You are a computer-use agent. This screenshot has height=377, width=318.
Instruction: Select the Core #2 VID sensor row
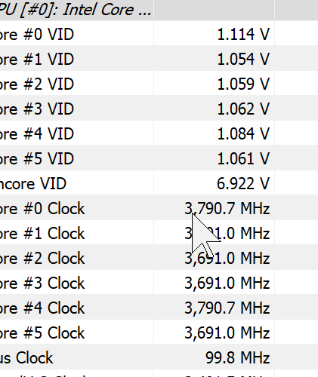[159, 83]
